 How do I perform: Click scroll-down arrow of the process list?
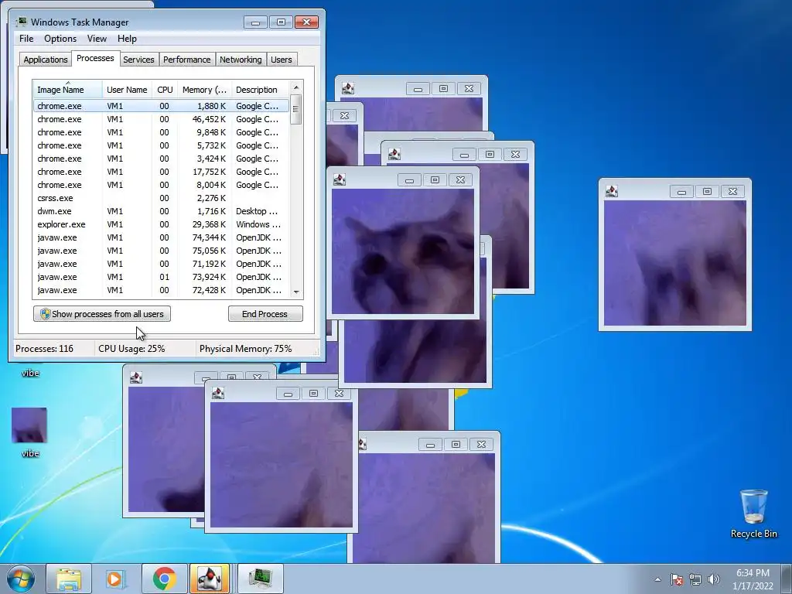coord(296,292)
